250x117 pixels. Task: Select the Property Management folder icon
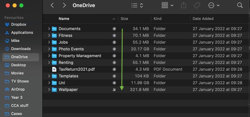54,56
